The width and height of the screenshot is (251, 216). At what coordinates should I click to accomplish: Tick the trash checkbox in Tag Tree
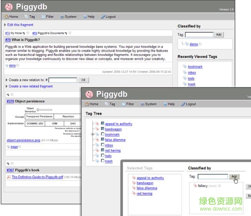pos(102,161)
